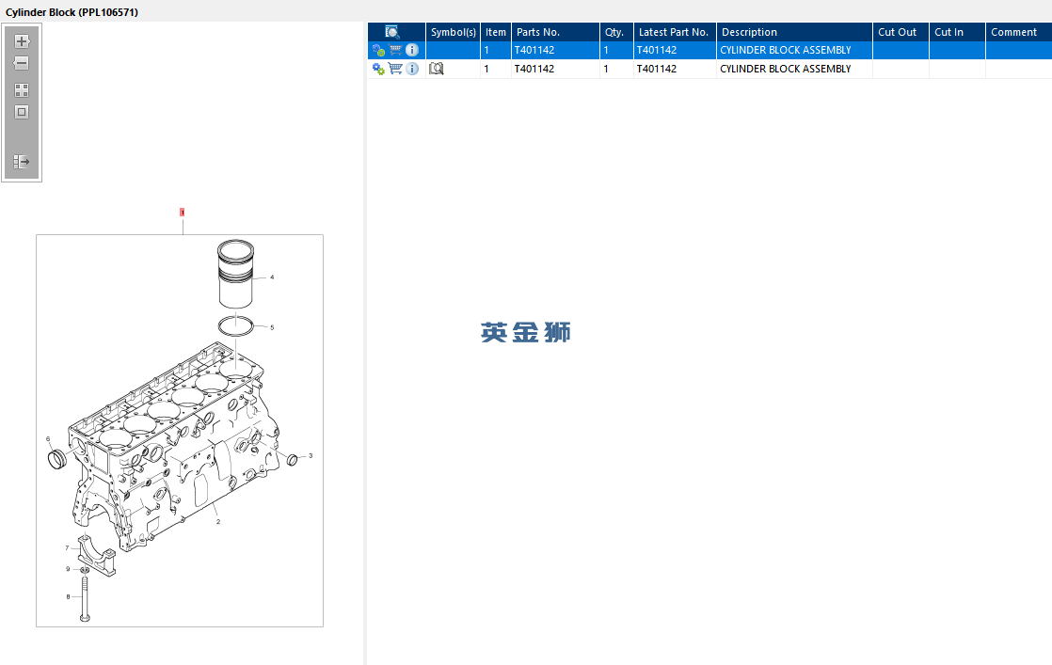This screenshot has height=665, width=1052.
Task: Click the Cut In column header
Action: tap(957, 32)
